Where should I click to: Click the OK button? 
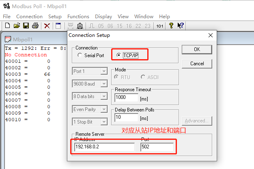[x=197, y=49]
